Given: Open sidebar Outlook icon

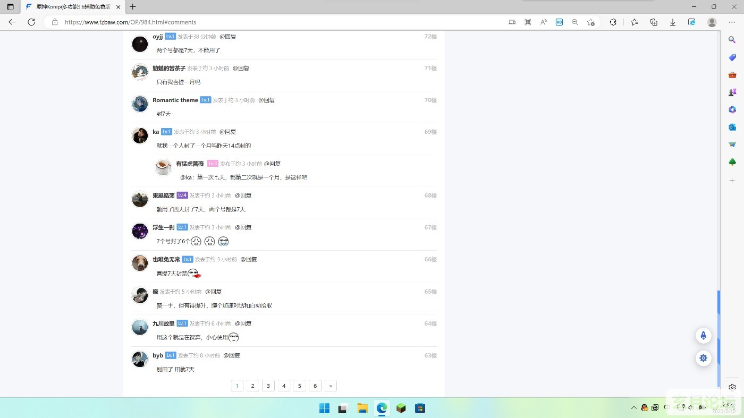Looking at the screenshot, I should coord(732,127).
